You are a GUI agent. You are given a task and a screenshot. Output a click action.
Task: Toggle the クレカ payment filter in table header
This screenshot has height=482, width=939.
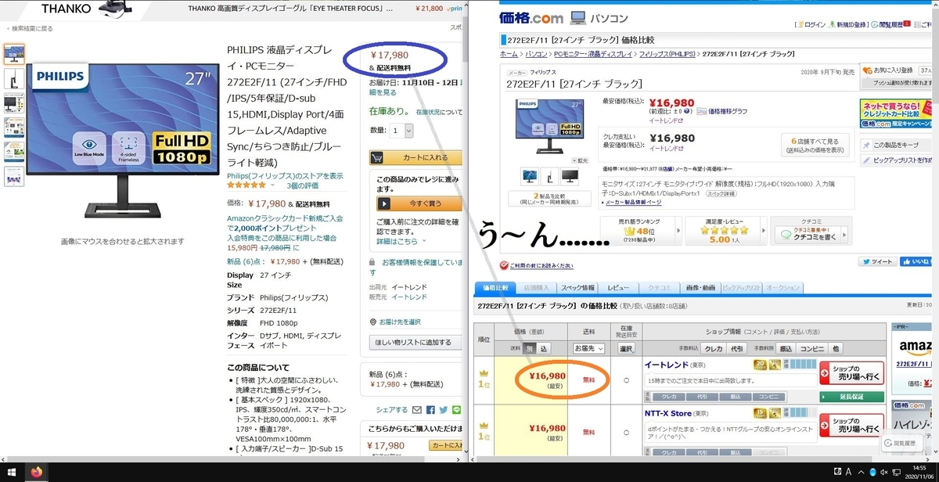point(714,348)
